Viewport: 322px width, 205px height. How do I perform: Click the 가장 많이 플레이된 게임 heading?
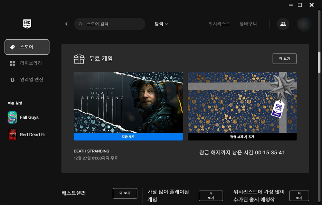(168, 195)
